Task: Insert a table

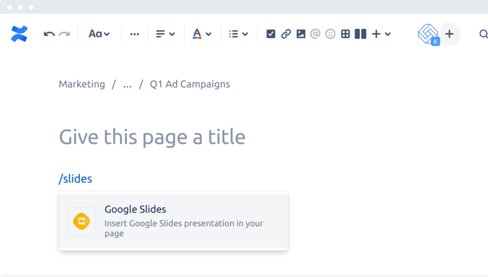Action: click(346, 34)
